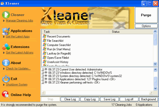Click task list scrollbar down arrow
The height and width of the screenshot is (107, 159).
tap(155, 64)
